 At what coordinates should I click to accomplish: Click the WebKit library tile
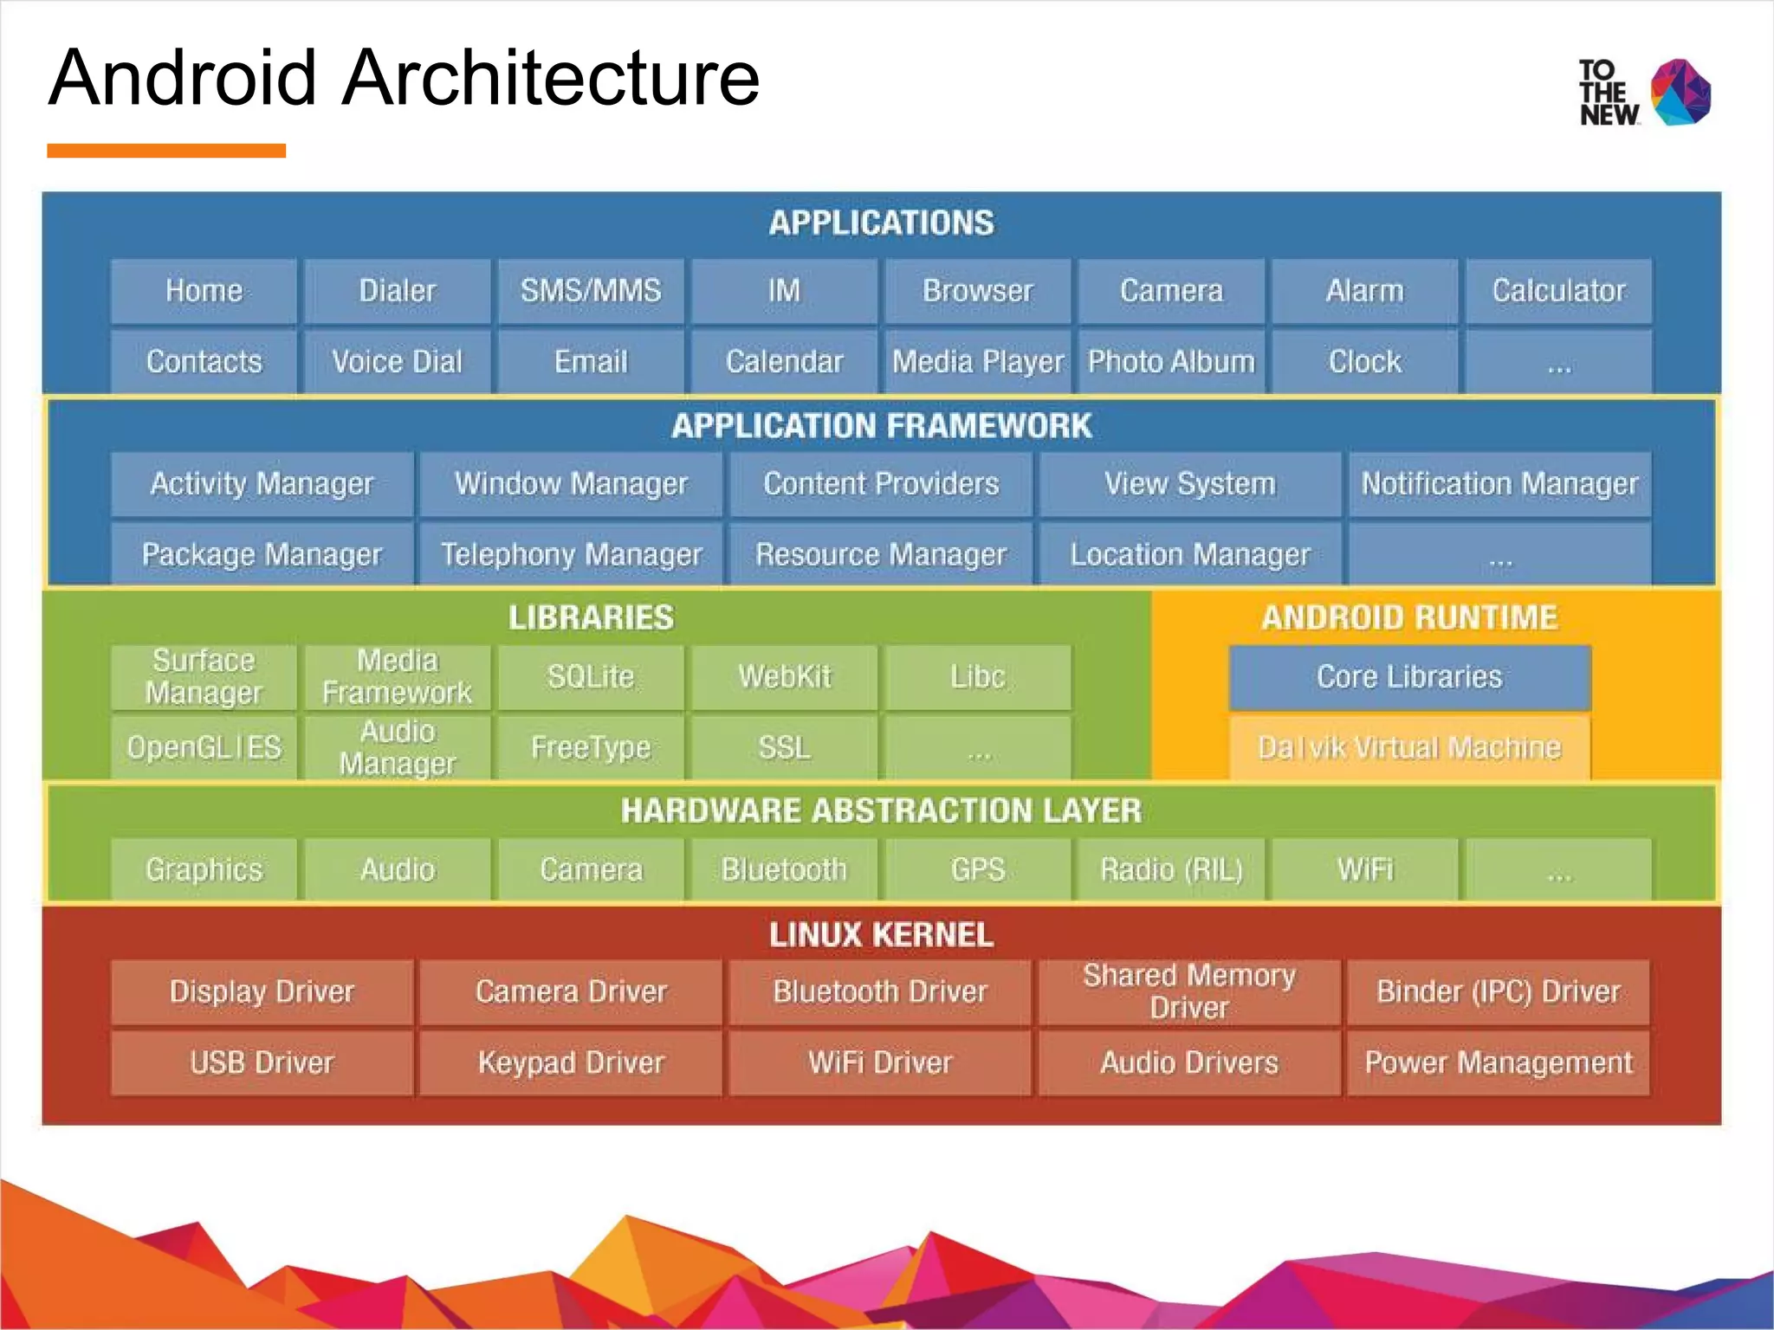[x=784, y=676]
